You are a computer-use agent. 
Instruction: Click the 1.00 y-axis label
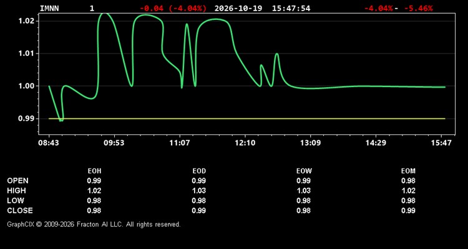pos(27,86)
